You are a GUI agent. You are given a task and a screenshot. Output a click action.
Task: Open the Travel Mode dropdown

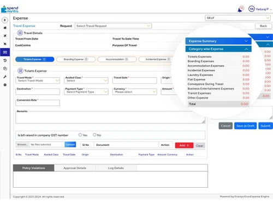pos(38,81)
